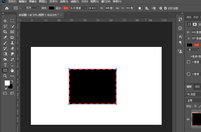Open the fill color swatch in options bar

point(51,8)
